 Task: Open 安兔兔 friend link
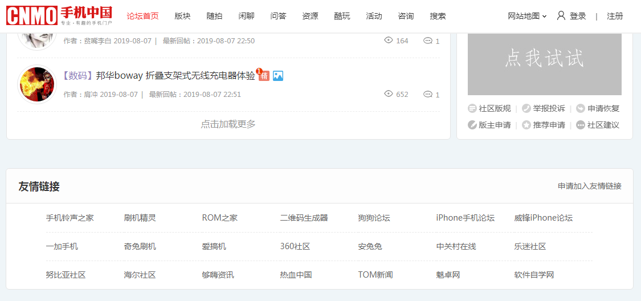click(370, 247)
